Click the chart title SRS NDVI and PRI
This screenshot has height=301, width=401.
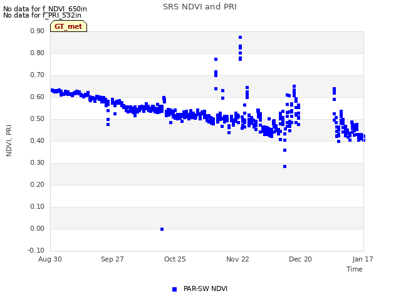coord(200,7)
